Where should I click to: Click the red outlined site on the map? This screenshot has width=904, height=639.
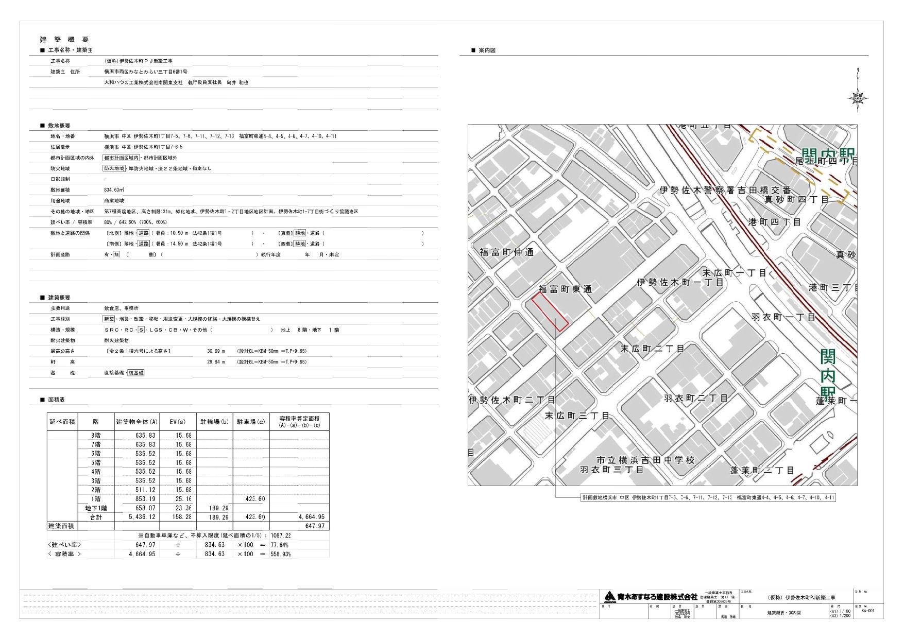(x=550, y=312)
